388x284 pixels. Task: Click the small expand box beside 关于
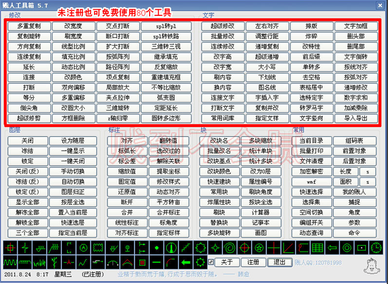[x=211, y=262]
